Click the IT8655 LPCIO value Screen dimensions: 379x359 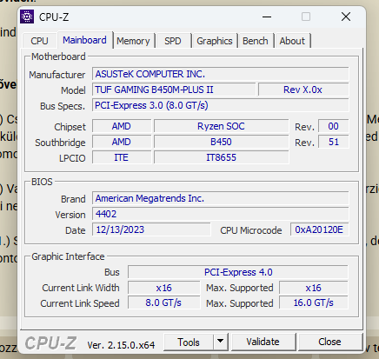[x=221, y=157]
